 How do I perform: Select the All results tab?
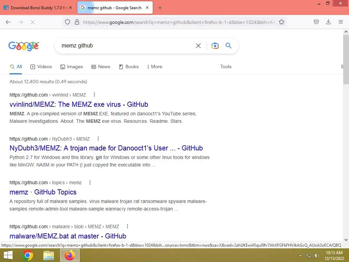click(x=16, y=67)
